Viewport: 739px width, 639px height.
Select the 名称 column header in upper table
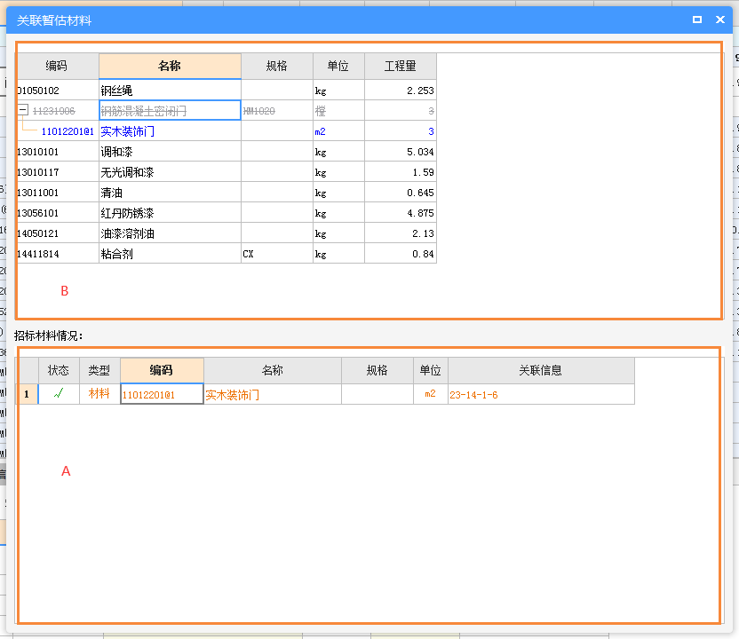(170, 67)
